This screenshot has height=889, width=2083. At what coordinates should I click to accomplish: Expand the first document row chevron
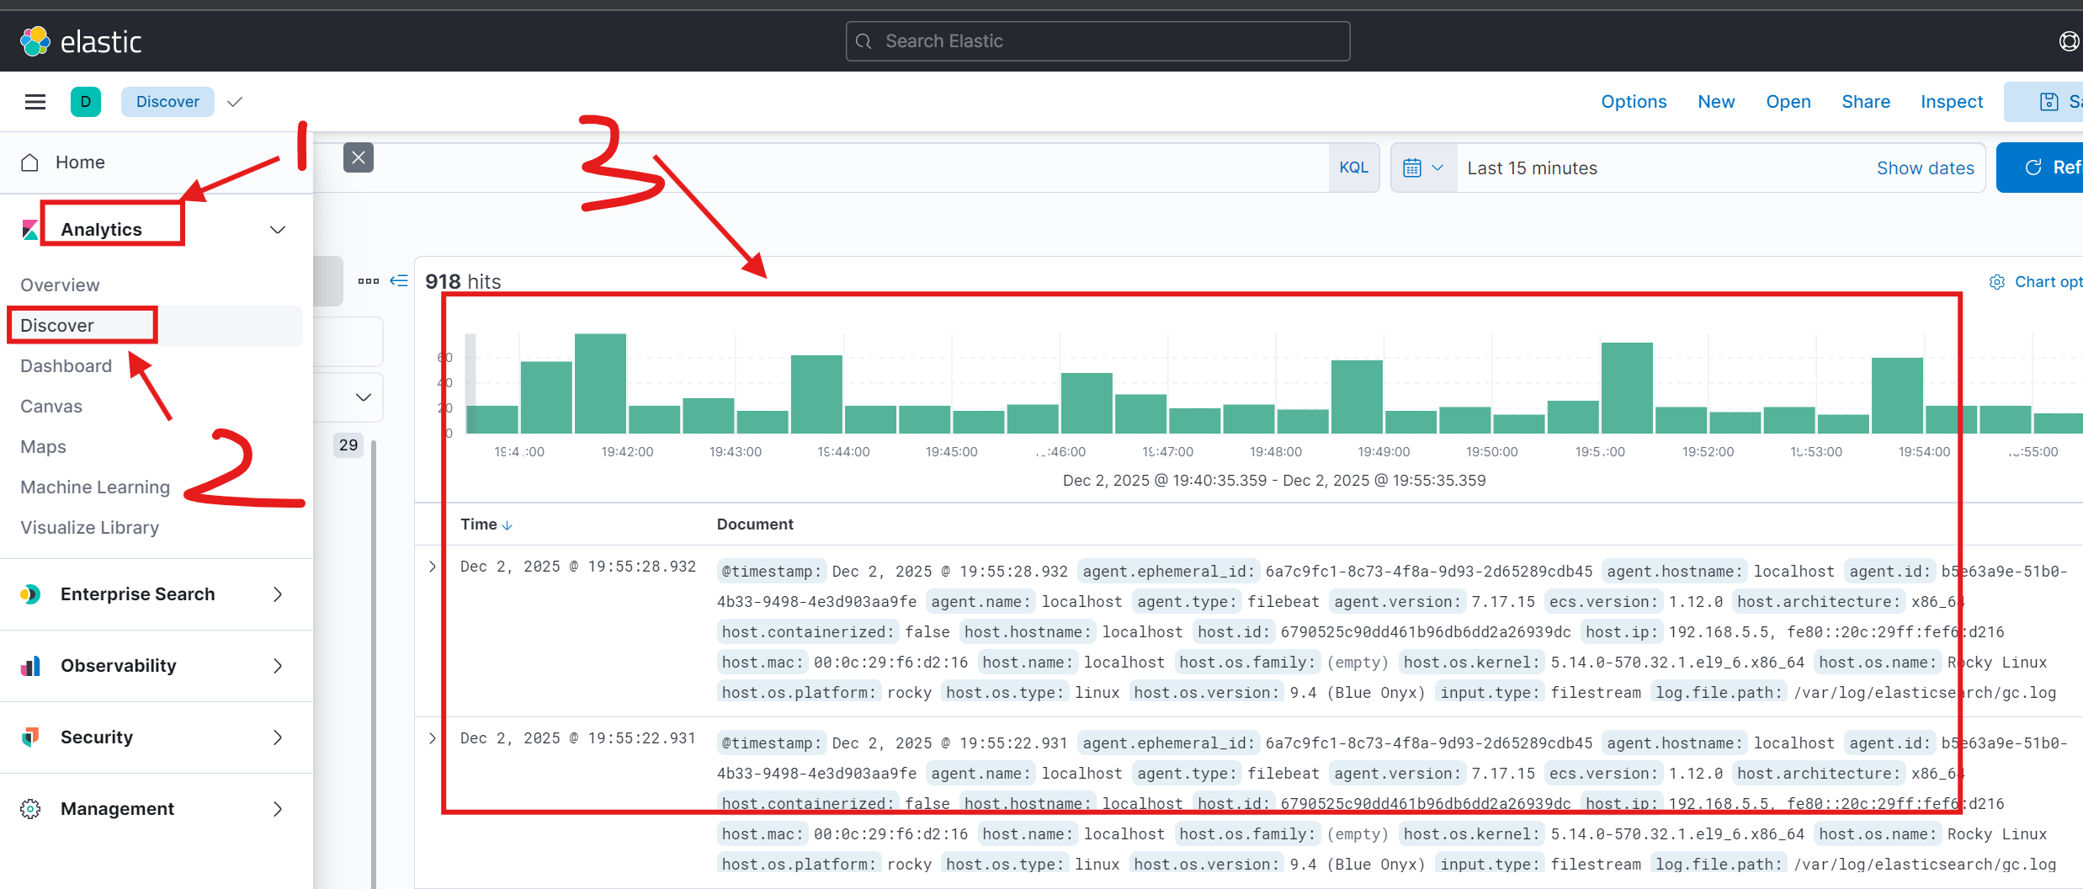[x=432, y=566]
